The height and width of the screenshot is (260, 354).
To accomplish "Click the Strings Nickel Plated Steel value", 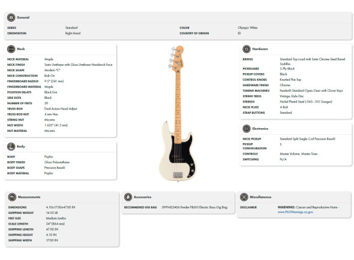I will pyautogui.click(x=306, y=102).
